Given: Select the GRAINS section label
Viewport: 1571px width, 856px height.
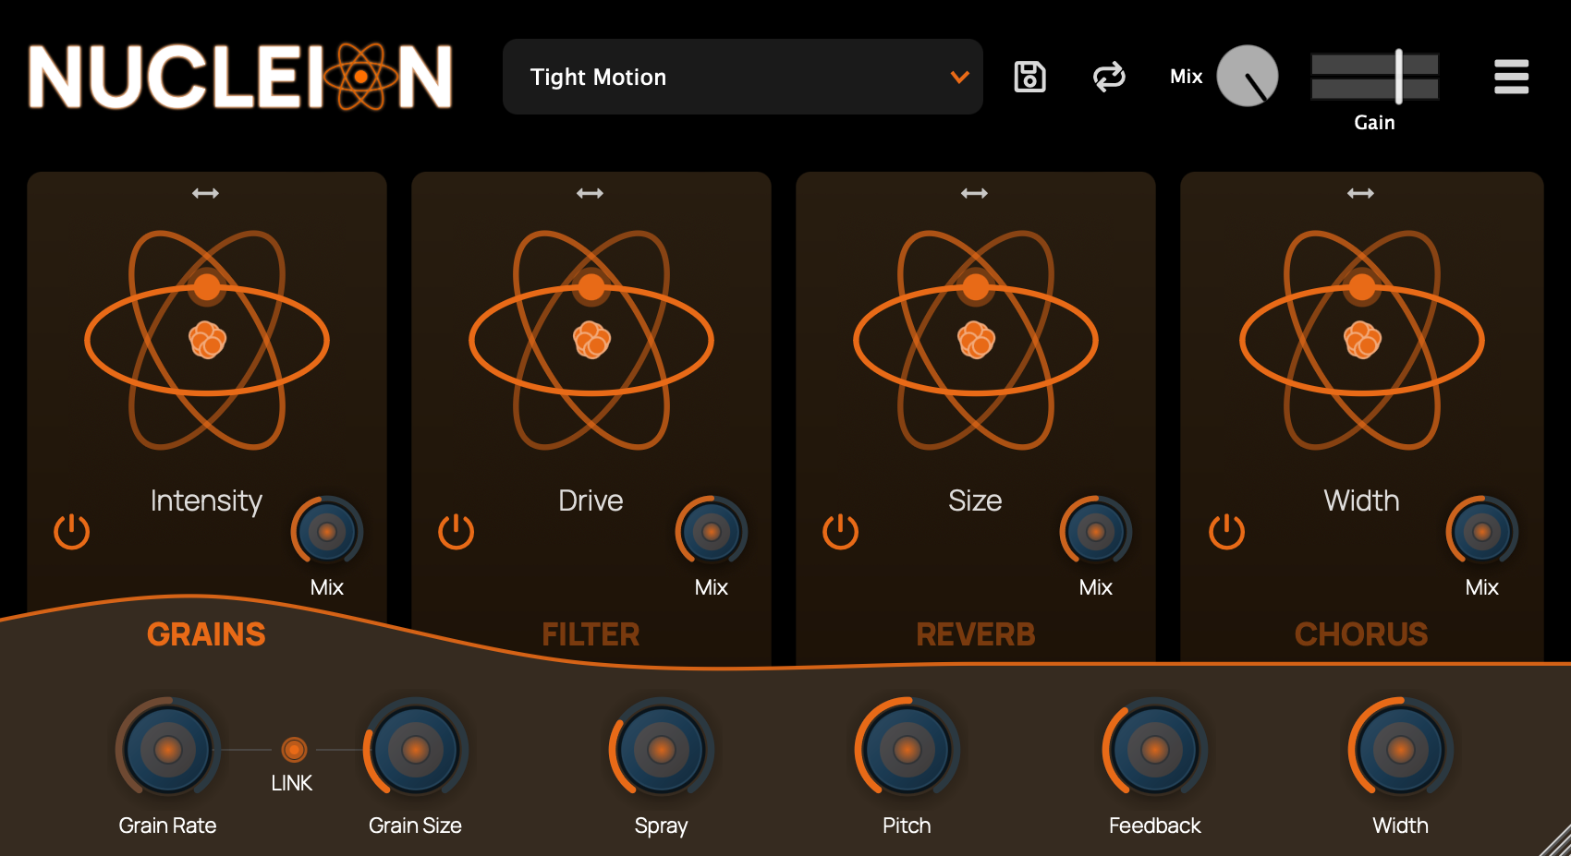Looking at the screenshot, I should [x=206, y=634].
